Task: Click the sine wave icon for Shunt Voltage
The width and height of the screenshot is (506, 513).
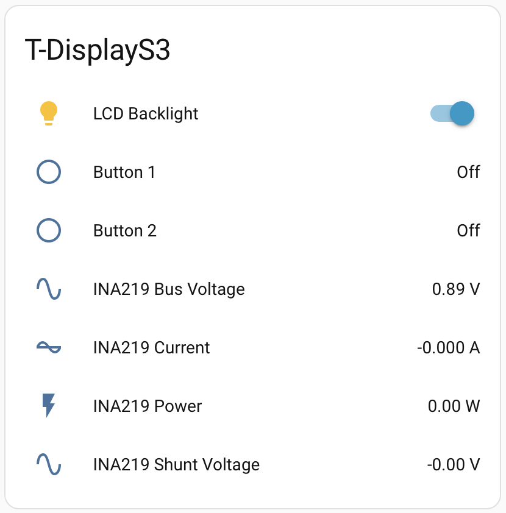Action: point(49,464)
